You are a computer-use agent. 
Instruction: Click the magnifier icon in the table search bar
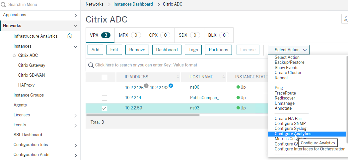click(91, 65)
